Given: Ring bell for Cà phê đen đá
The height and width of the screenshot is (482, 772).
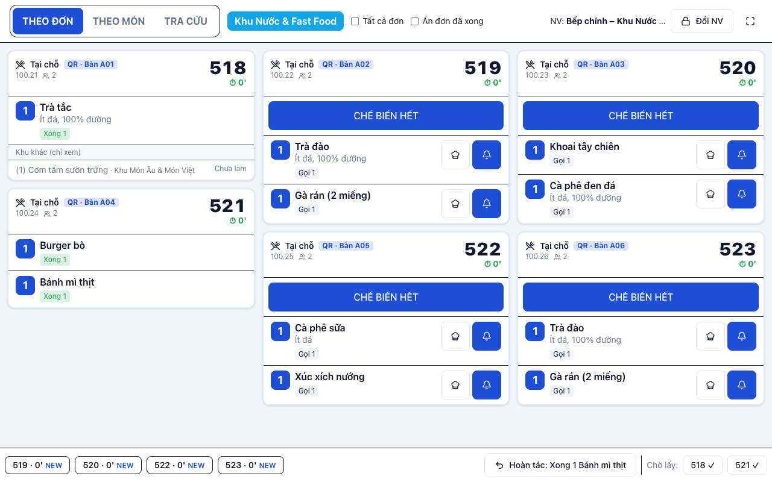Looking at the screenshot, I should click(742, 194).
